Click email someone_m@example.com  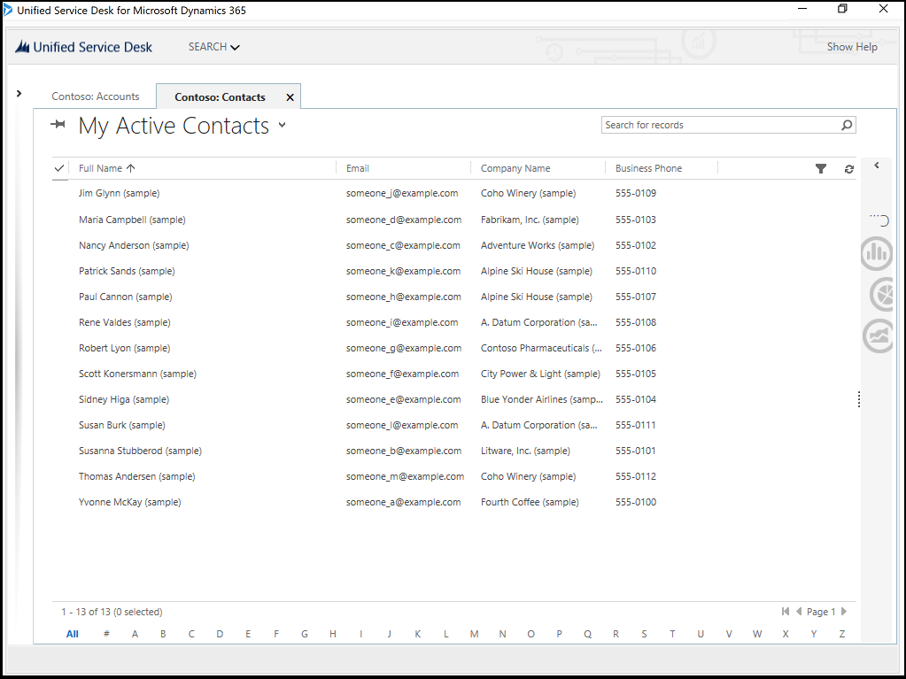[405, 476]
